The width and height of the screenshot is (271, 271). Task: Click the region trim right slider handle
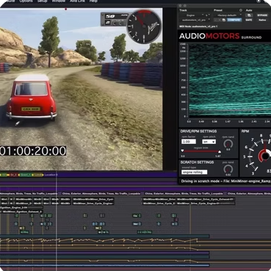(x=220, y=152)
